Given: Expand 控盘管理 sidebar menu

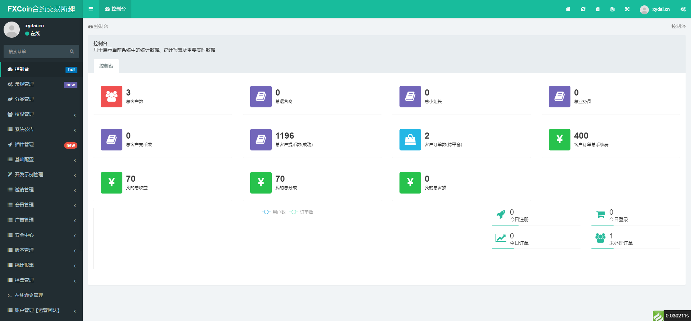Looking at the screenshot, I should (x=41, y=280).
